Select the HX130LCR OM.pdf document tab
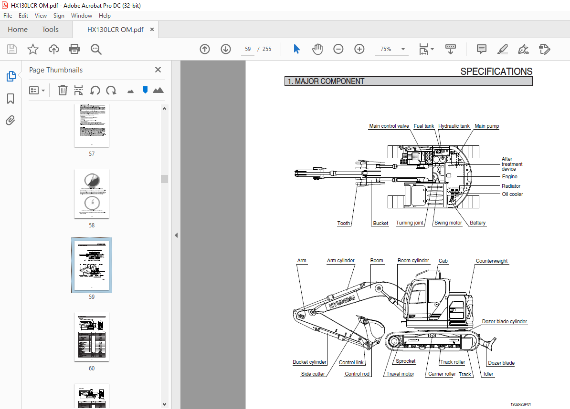Screen dimensions: 570x409 115,30
